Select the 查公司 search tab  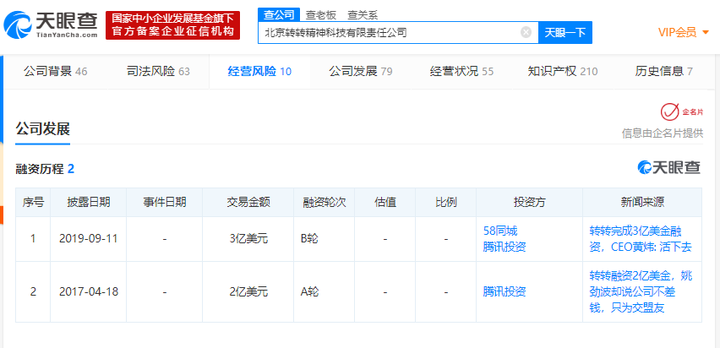[x=279, y=14]
